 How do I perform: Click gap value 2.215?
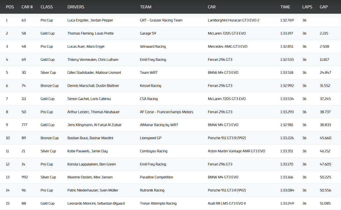point(324,34)
